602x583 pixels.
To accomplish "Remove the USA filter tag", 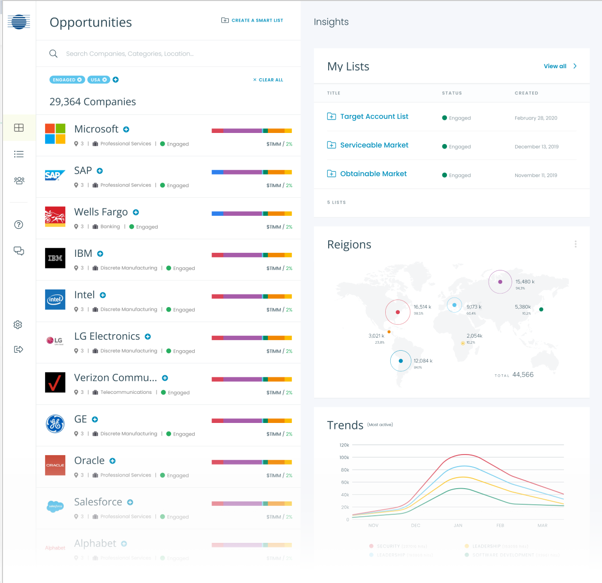I will coord(105,80).
